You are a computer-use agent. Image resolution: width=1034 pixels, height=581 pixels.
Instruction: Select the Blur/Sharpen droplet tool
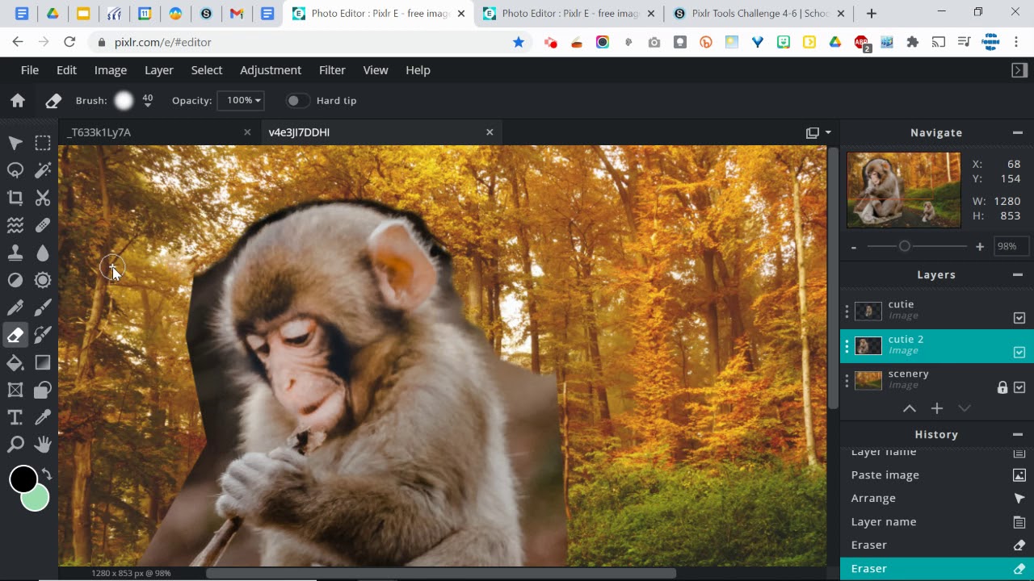click(43, 253)
